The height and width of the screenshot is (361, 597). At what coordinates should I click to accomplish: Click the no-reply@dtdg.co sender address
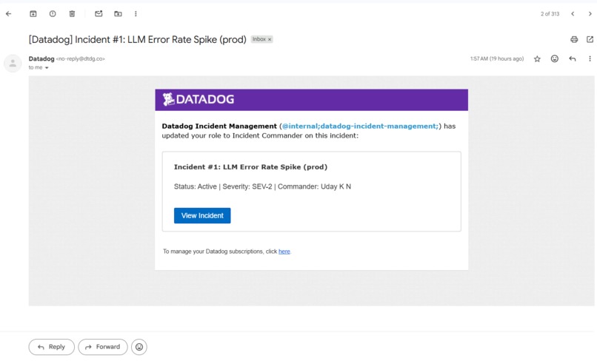click(x=80, y=58)
